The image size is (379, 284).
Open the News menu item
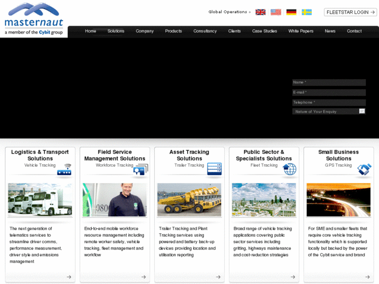click(330, 31)
